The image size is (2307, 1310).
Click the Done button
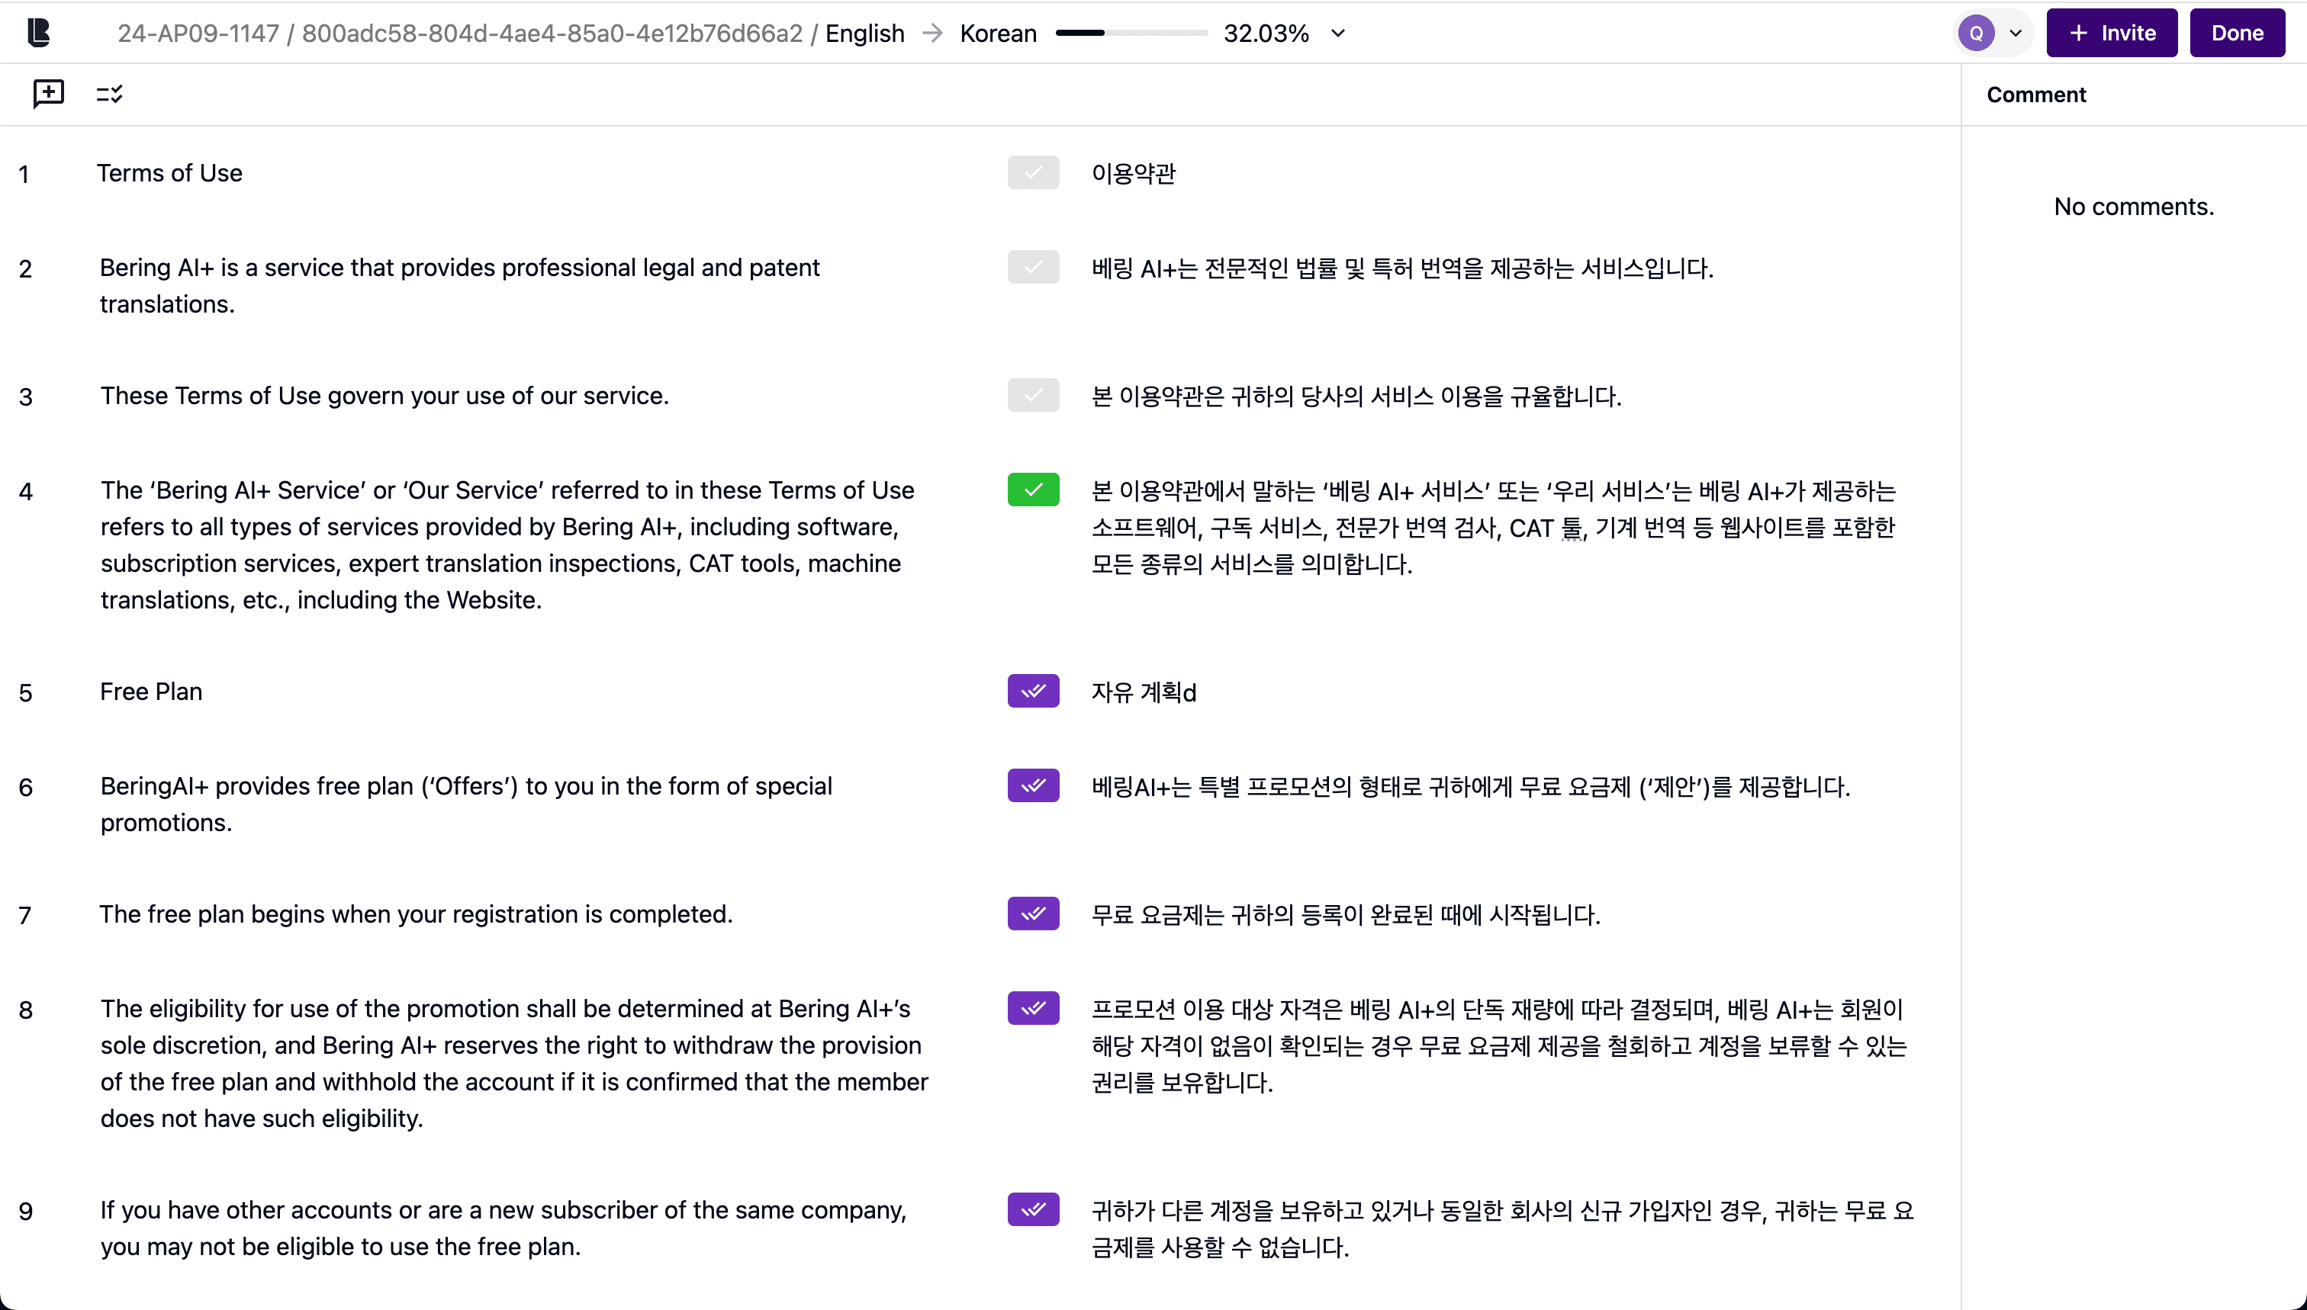click(2237, 34)
